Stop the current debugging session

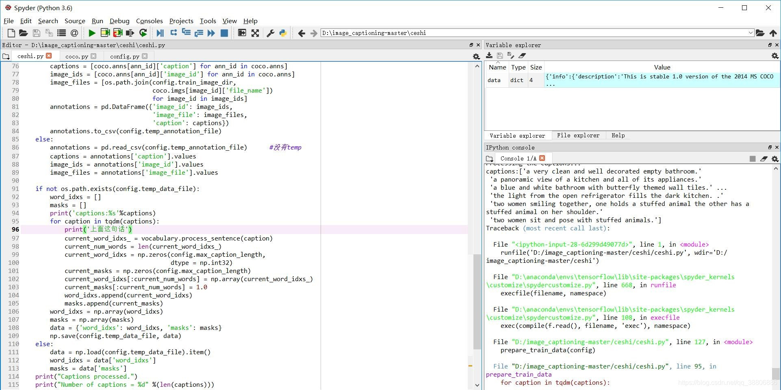point(224,33)
